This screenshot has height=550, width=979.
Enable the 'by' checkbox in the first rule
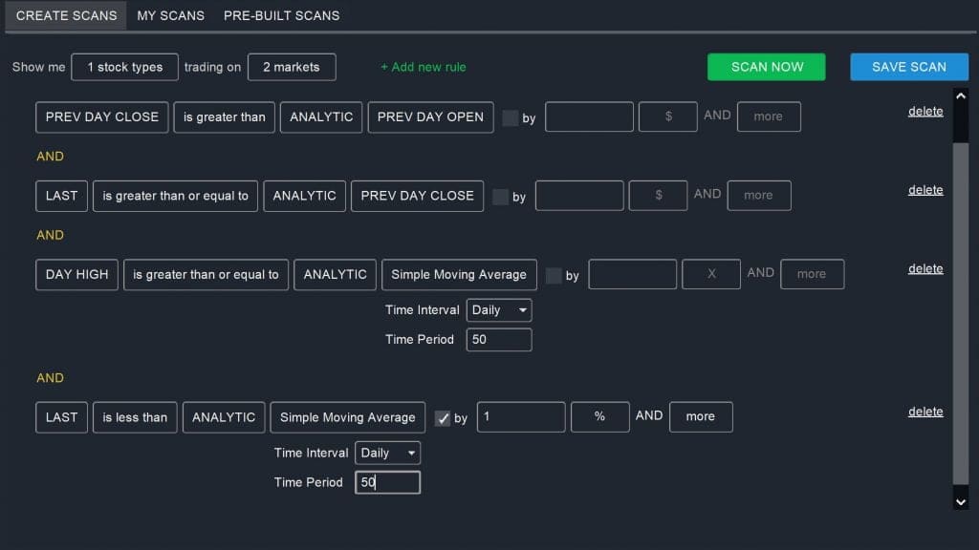click(x=510, y=116)
